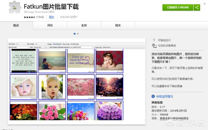Viewport: 208px width, 130px height.
Task: Click the extension screenshot preview image
Action: pyautogui.click(x=77, y=81)
